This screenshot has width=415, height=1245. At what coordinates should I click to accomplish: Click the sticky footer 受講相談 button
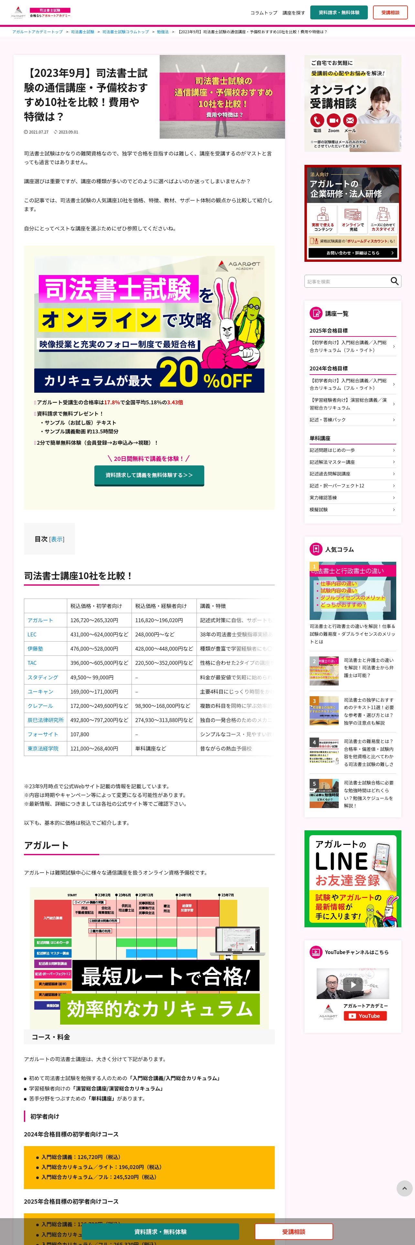[x=294, y=1231]
